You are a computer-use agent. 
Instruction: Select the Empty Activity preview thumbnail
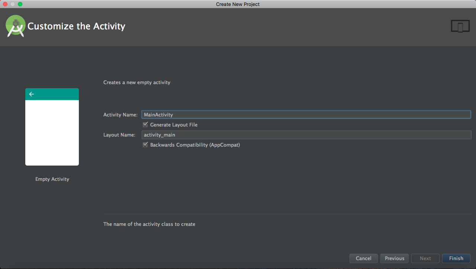click(52, 127)
